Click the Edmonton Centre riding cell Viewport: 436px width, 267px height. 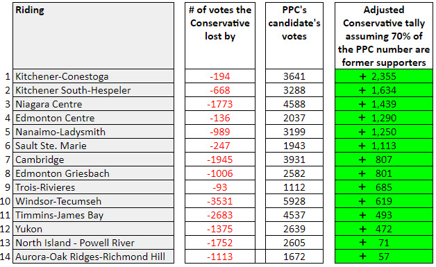click(x=93, y=118)
